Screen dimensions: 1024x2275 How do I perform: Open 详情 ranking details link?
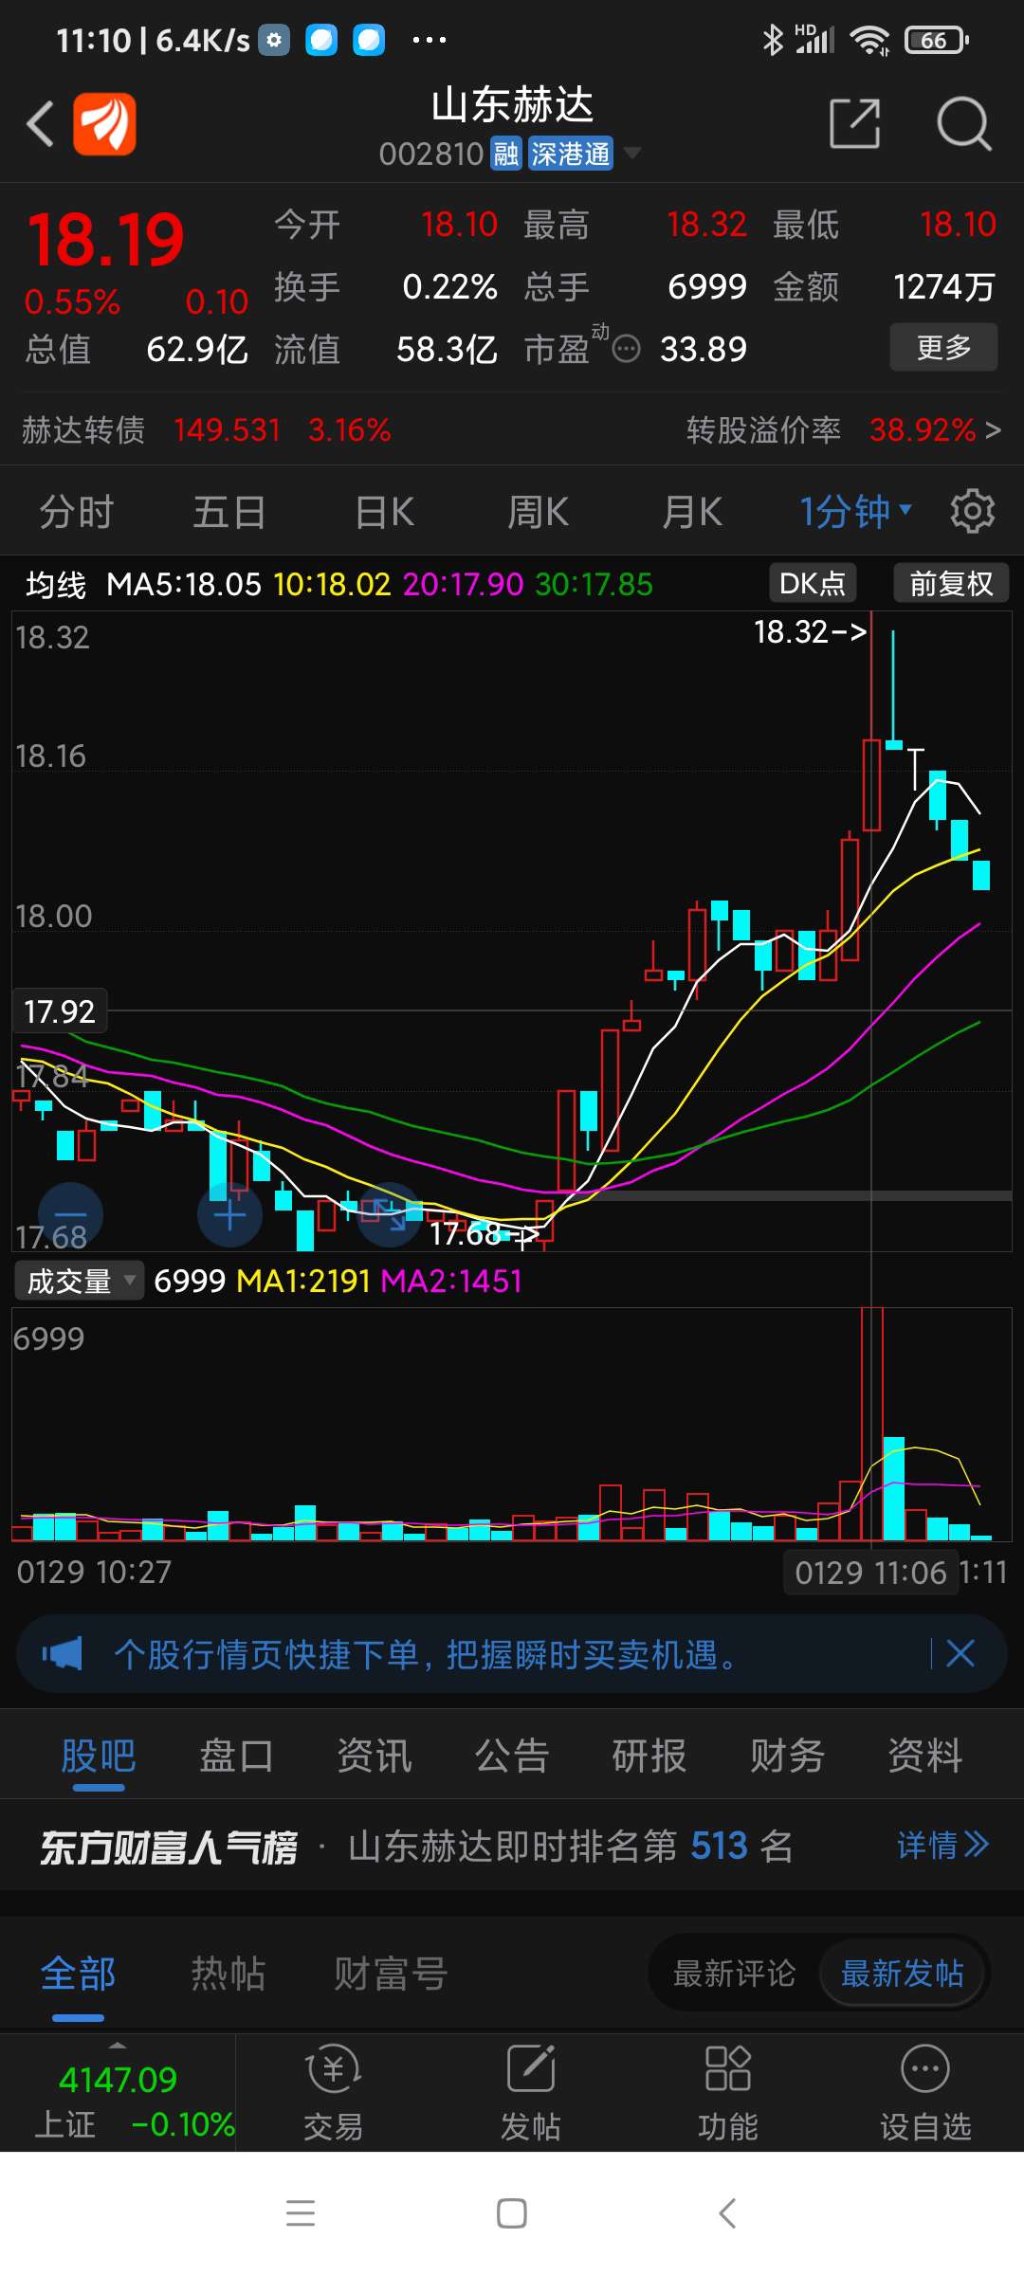point(942,1845)
